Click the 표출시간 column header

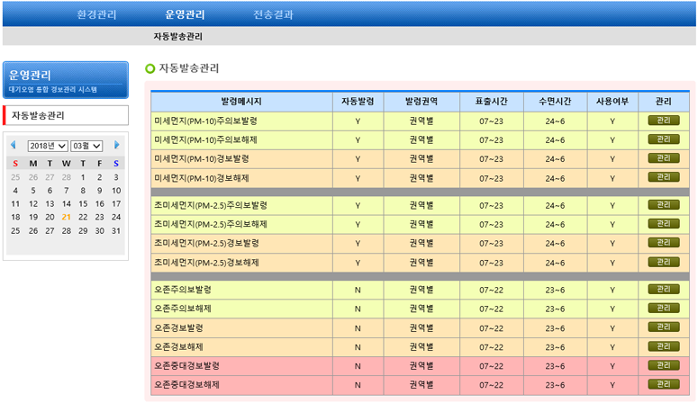coord(492,102)
